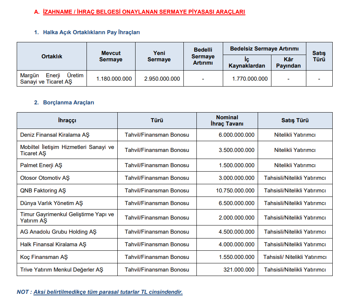Click the amount 2.000.000.000

[x=237, y=218]
